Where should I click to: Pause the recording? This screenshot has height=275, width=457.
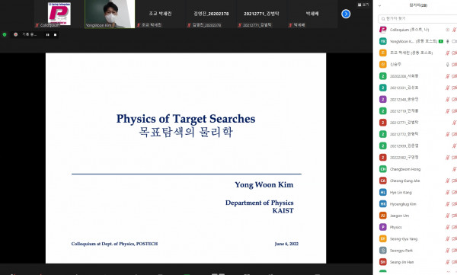click(47, 35)
